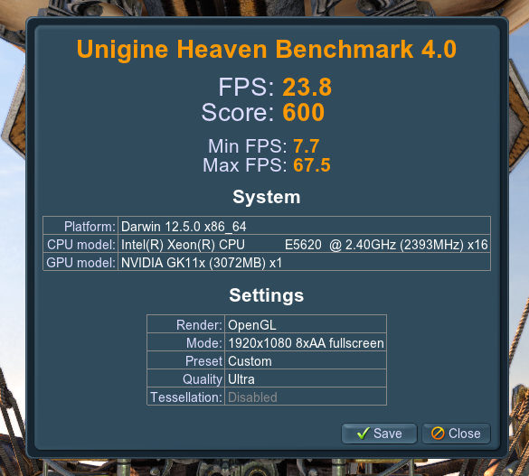This screenshot has width=529, height=476.
Task: Select the Preset Custom value
Action: (x=306, y=361)
